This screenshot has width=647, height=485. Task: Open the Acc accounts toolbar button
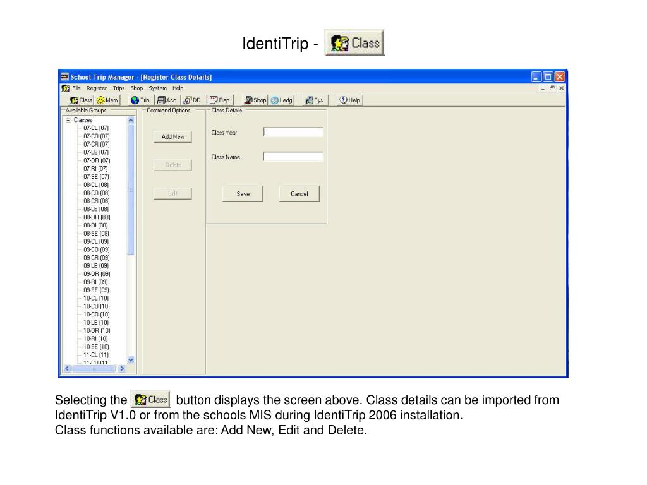coord(167,100)
